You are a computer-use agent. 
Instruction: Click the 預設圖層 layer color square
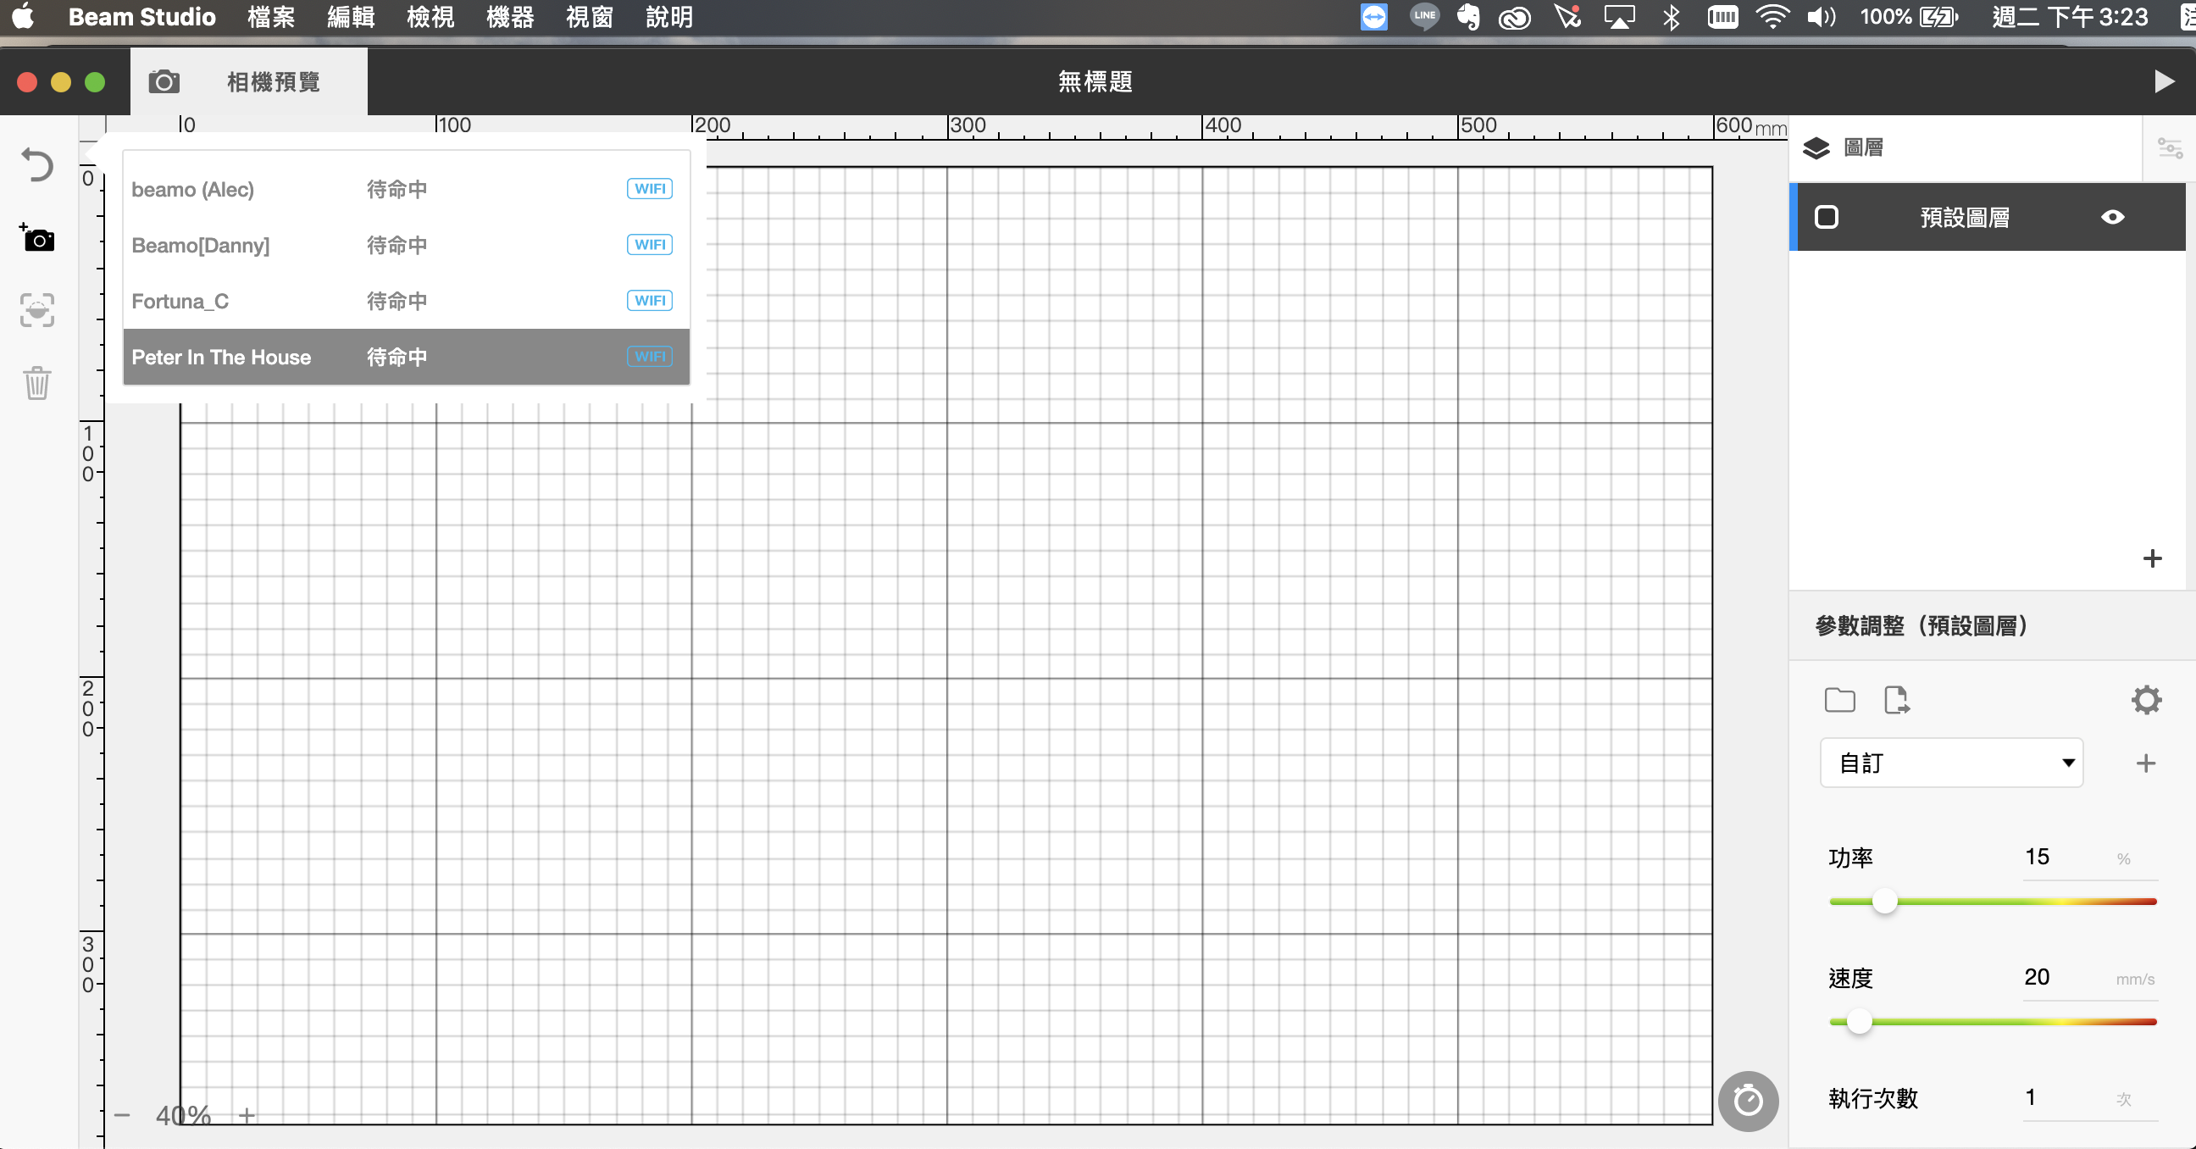pyautogui.click(x=1826, y=218)
